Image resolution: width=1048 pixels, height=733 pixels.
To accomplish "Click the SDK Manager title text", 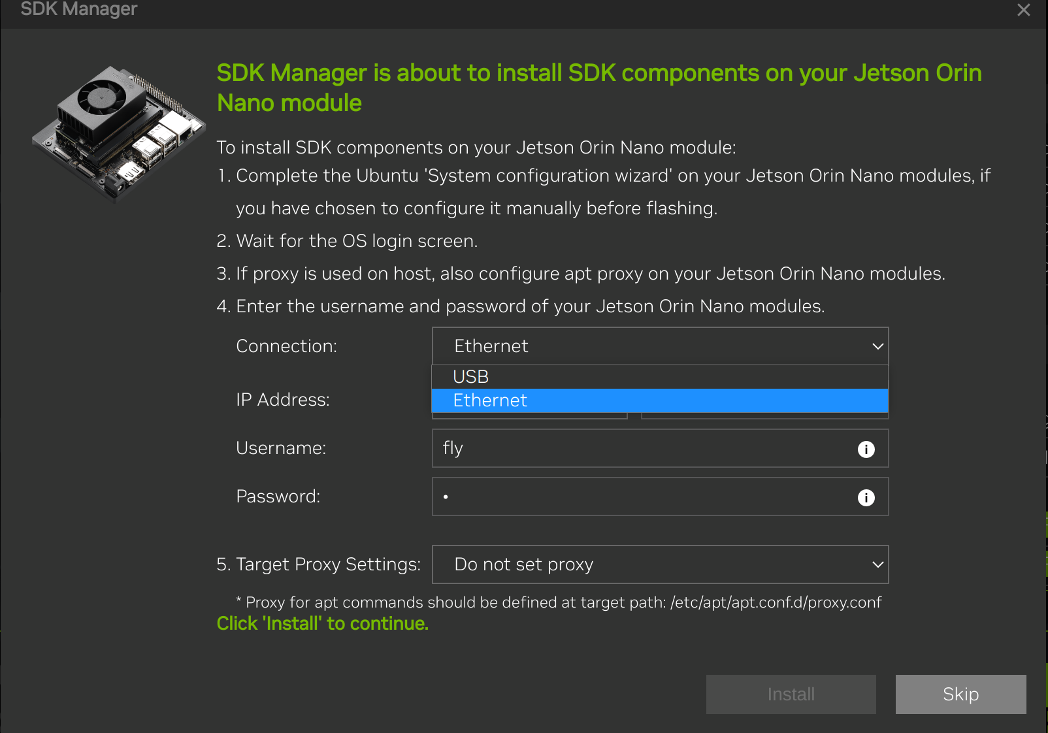I will click(79, 9).
